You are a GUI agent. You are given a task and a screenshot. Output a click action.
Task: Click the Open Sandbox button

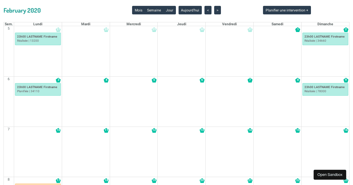330,174
